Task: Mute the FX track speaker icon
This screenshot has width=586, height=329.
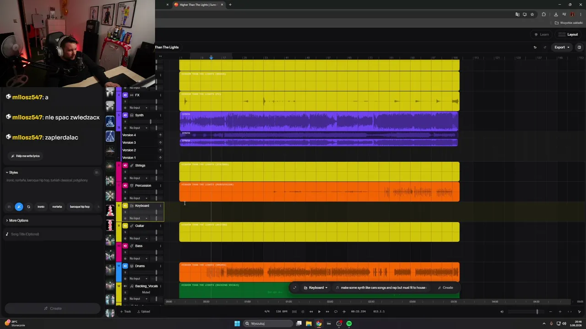Action: click(125, 95)
